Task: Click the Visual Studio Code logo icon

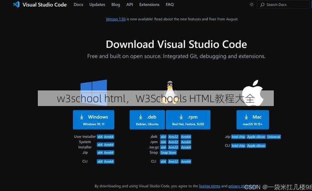Action: 16,4
